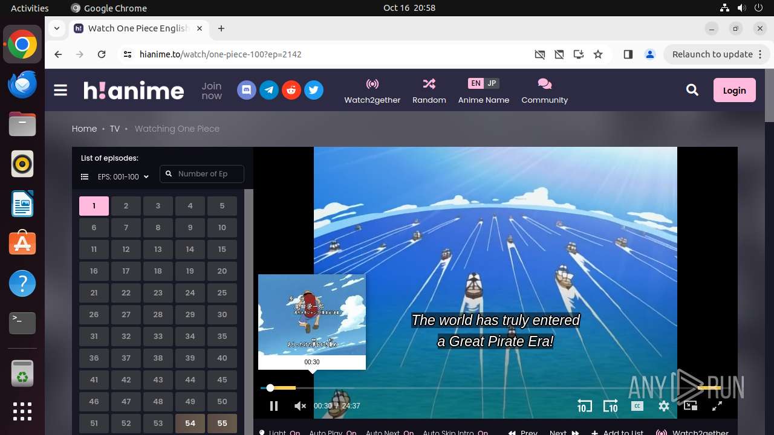Open the date and time menu
The image size is (774, 435).
409,8
